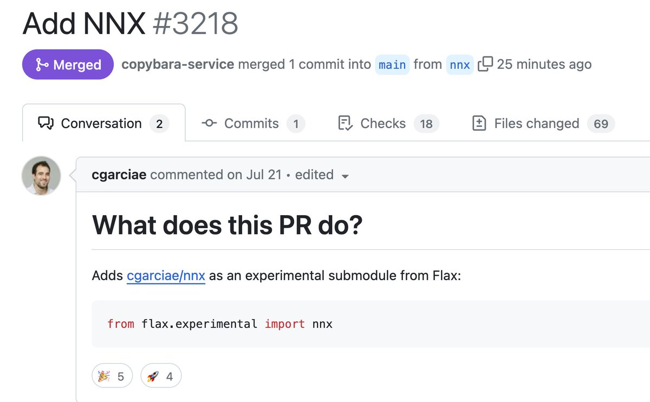Viewport: 650px width, 402px height.
Task: Click the 'commented on Jul 21' timestamp
Action: tap(215, 174)
